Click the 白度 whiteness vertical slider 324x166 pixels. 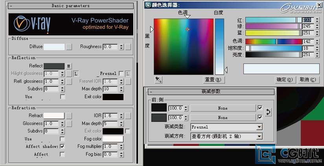[x=219, y=47]
